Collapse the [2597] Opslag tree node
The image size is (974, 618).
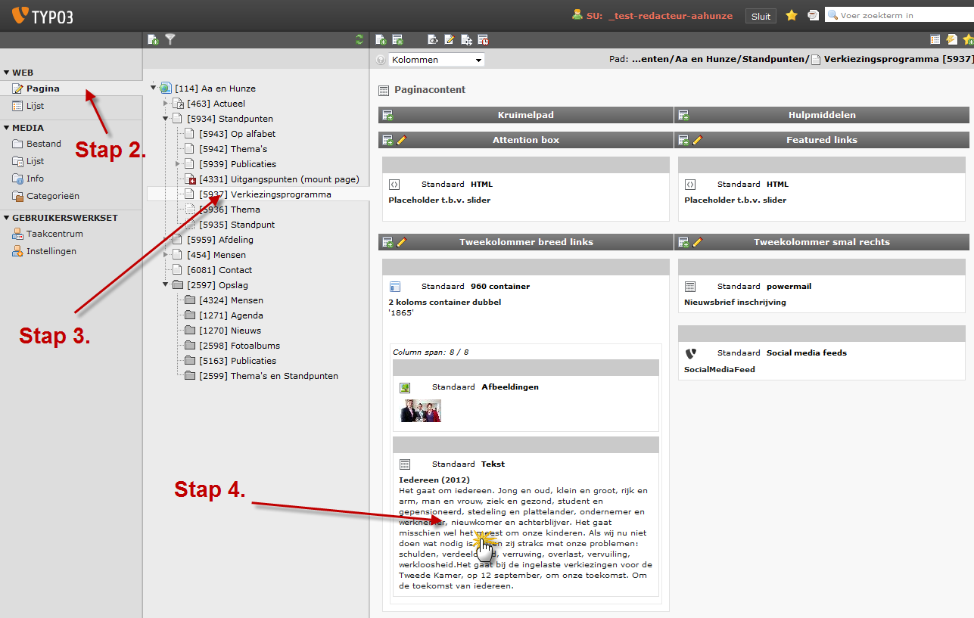(165, 284)
